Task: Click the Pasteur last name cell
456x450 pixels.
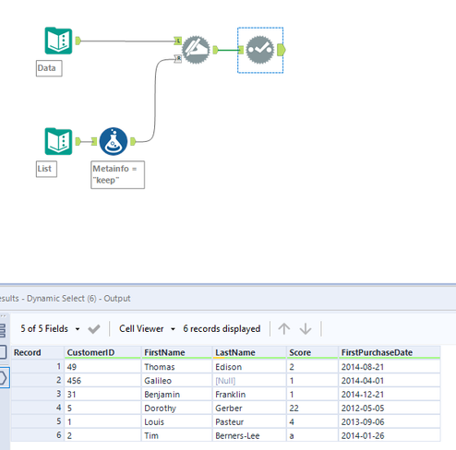Action: pos(249,421)
